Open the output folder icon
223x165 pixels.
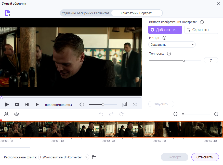(x=94, y=157)
